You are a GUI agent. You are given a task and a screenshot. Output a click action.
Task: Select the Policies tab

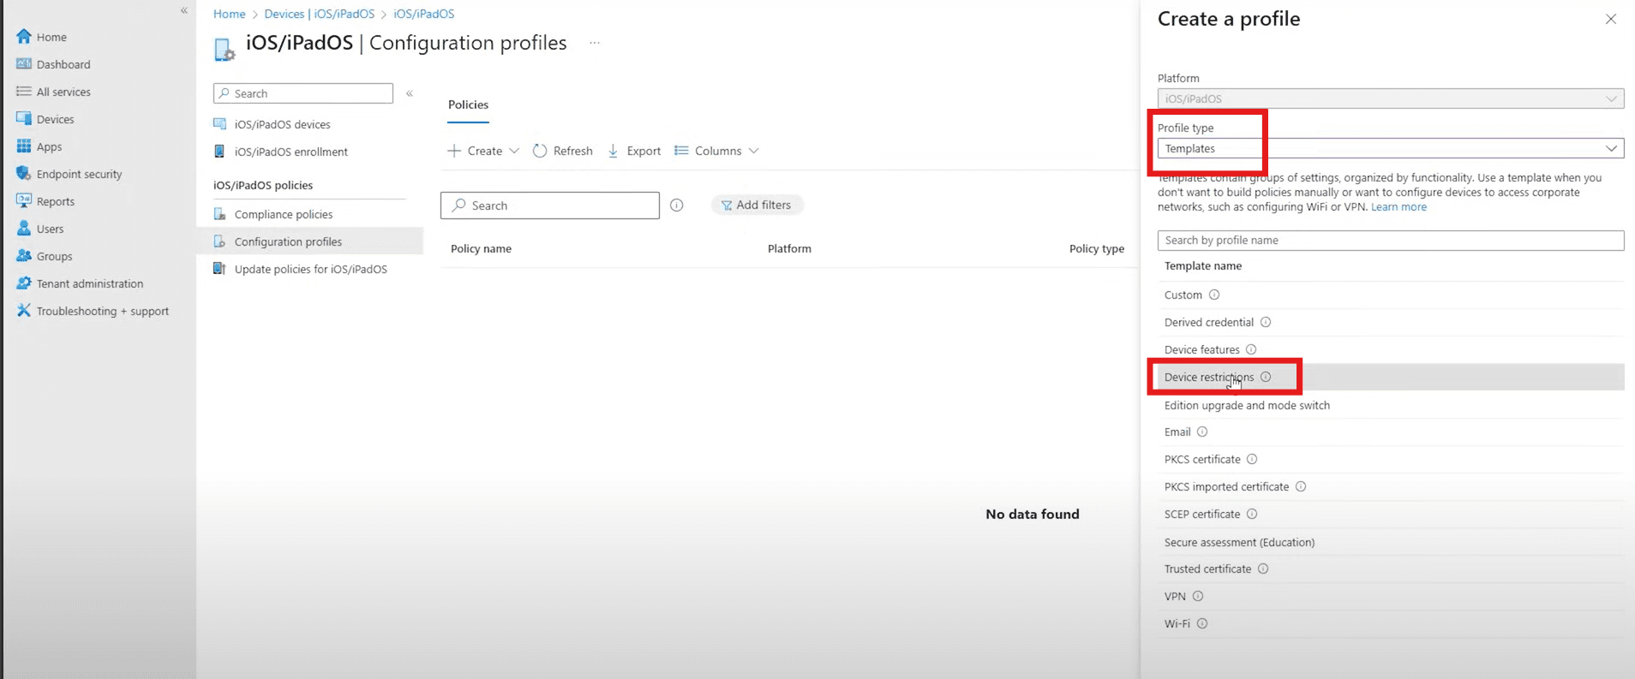468,104
